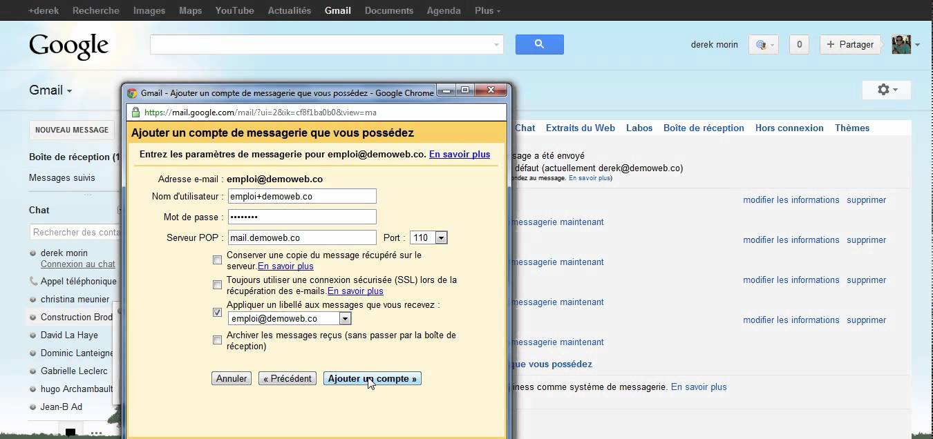Click the status dot beside Jean-B Ad
The height and width of the screenshot is (439, 933).
pos(33,407)
